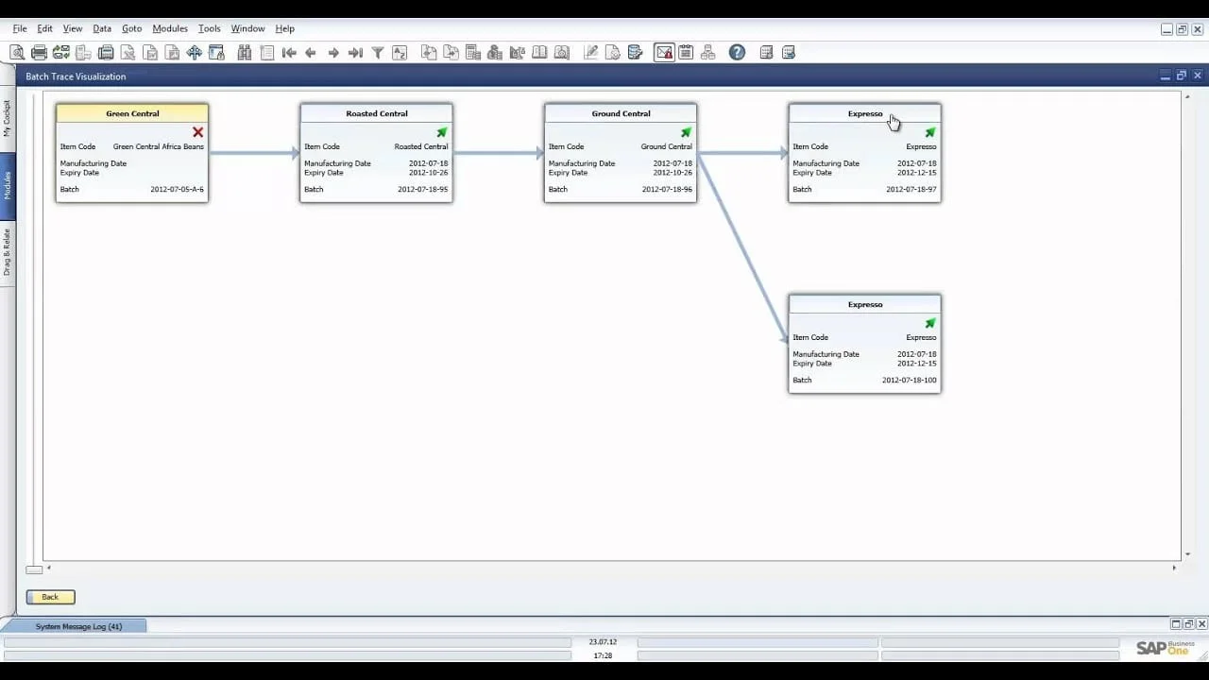This screenshot has height=680, width=1209.
Task: Switch to the Drag & Relate side tab
Action: (x=8, y=252)
